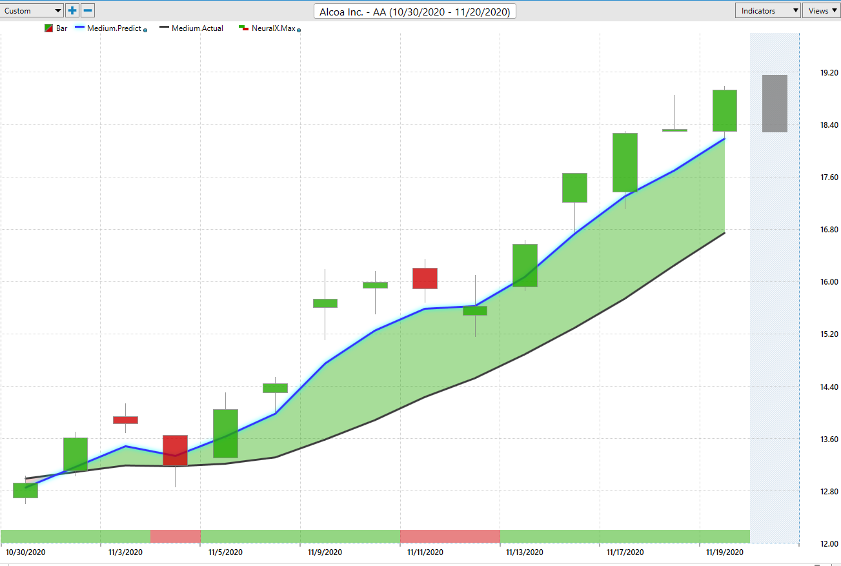
Task: Click the minus zoom-out button
Action: [88, 10]
